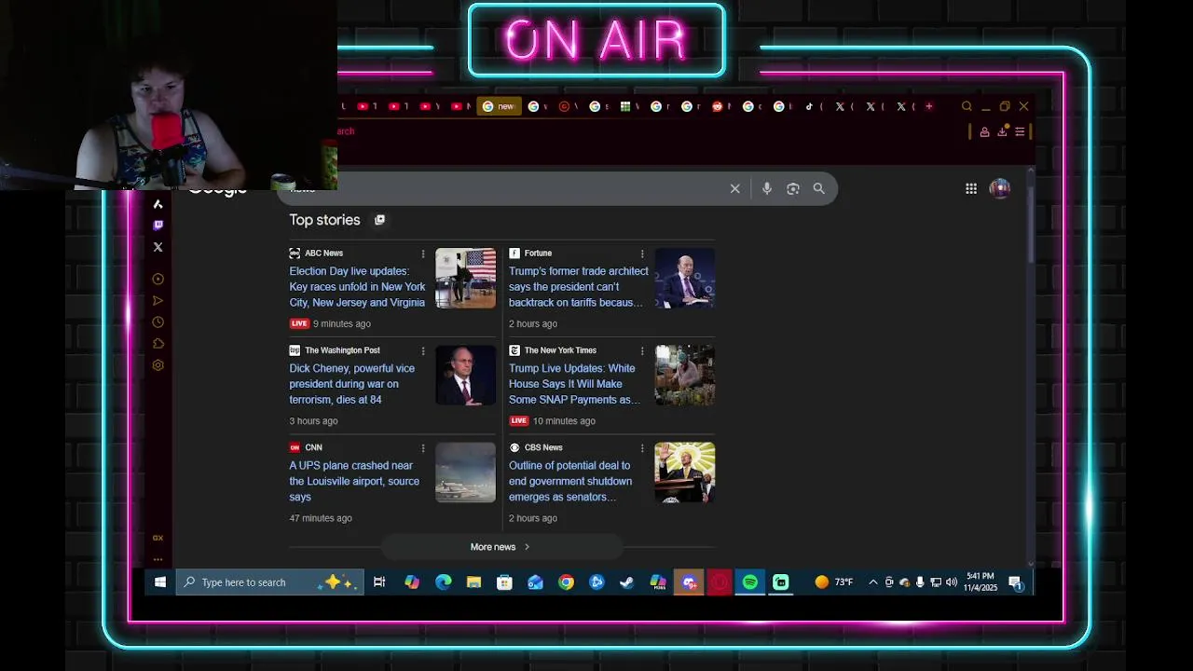
Task: Open Dick Cheney dies at 84 article
Action: (x=352, y=384)
